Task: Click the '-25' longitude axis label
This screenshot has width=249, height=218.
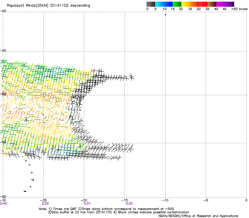Action: (x=43, y=200)
